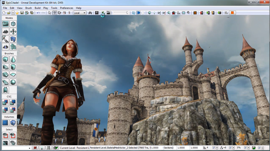The width and height of the screenshot is (270, 151).
Task: Enter Landscape mode icon
Action: (x=6, y=47)
